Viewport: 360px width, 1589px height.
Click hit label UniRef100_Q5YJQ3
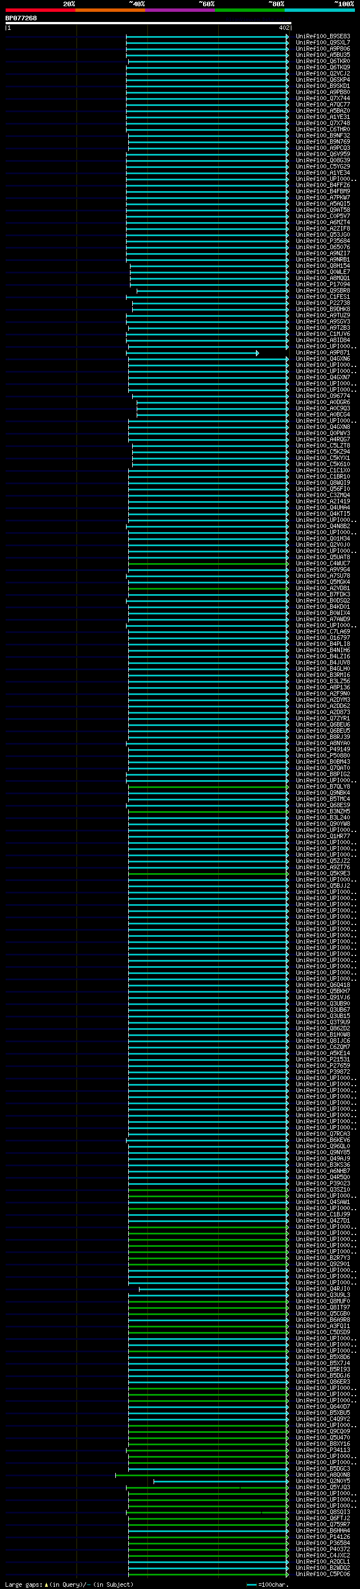coord(323,1488)
